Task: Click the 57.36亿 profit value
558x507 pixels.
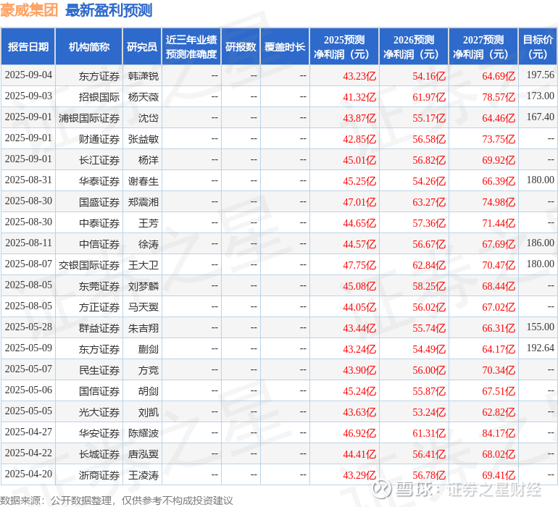Action: tap(429, 223)
